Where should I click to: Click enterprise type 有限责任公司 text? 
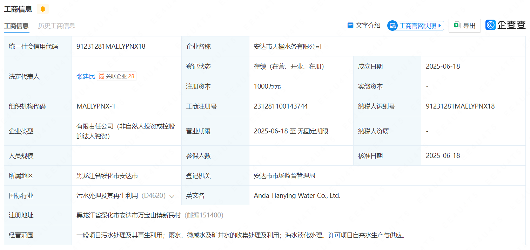[126, 131]
